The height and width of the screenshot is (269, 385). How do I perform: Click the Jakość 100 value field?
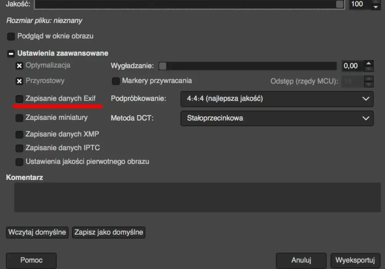click(x=360, y=4)
